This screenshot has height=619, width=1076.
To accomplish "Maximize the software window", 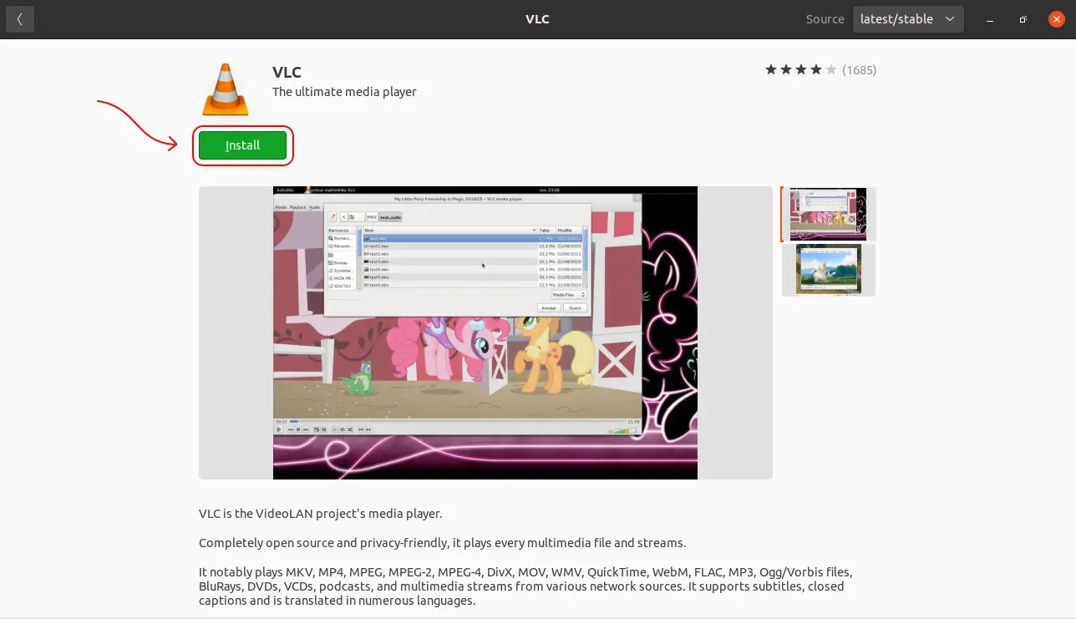I will click(1023, 19).
